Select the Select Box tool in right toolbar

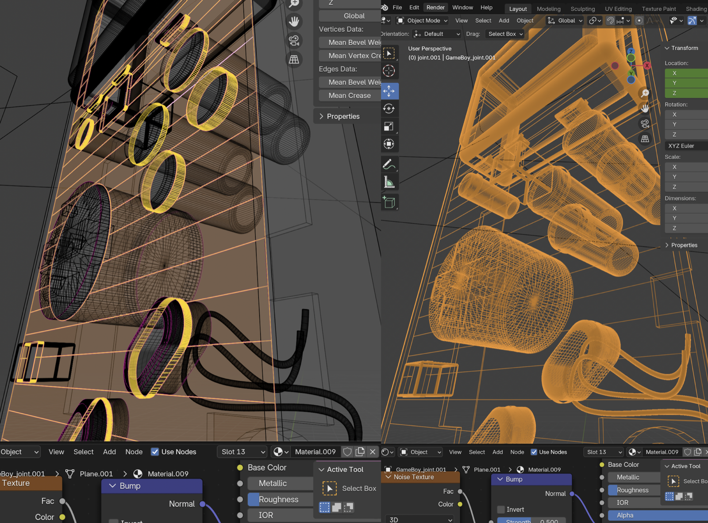pyautogui.click(x=389, y=53)
